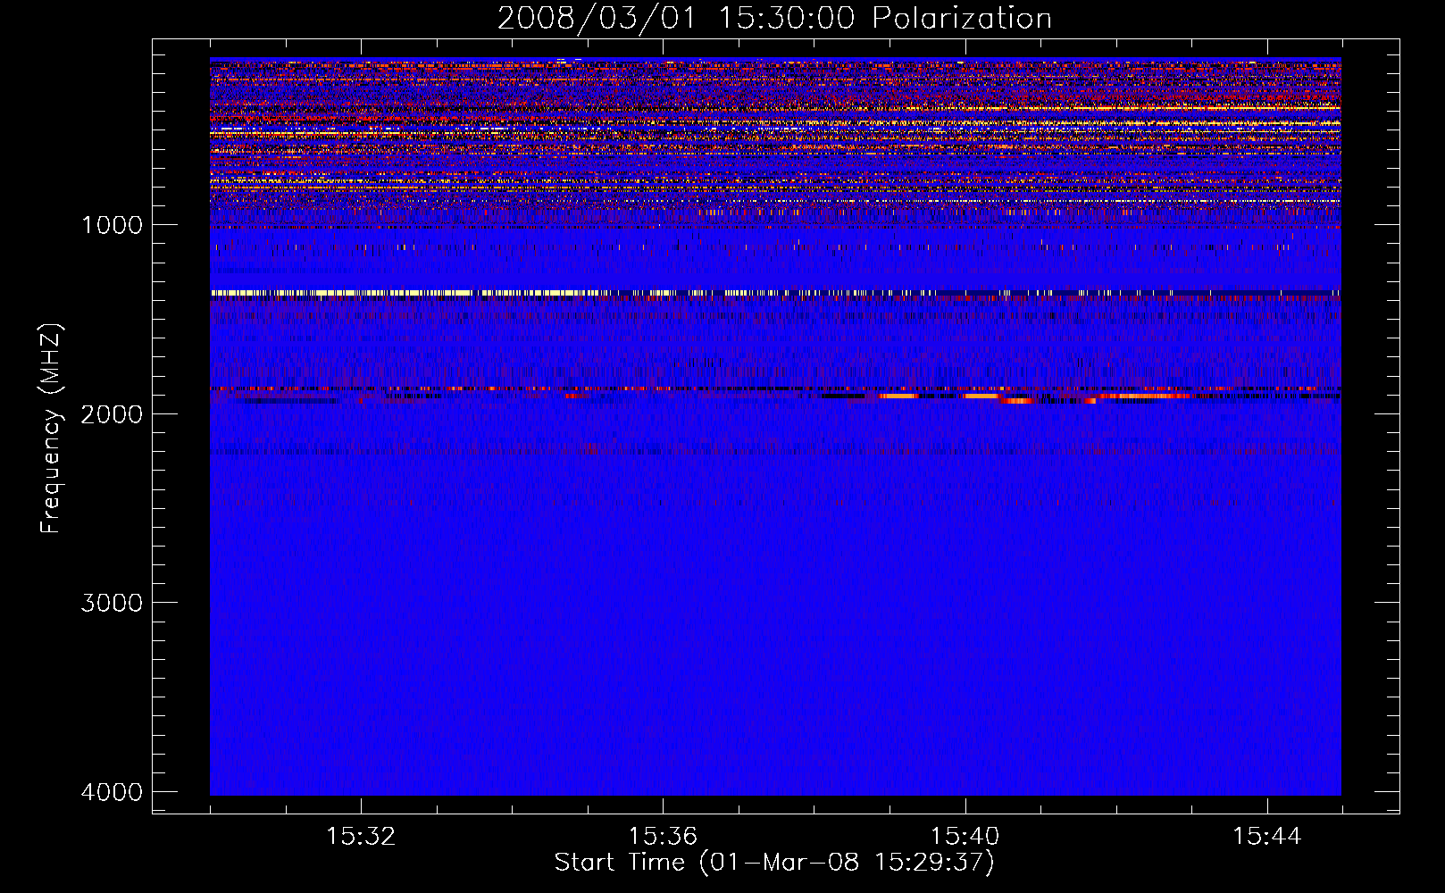Viewport: 1445px width, 893px height.
Task: Click the plot title '2008/03/01 15:30:00 Polarization'
Action: coord(774,18)
